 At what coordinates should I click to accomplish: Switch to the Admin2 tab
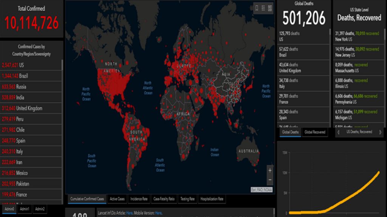coord(40,209)
